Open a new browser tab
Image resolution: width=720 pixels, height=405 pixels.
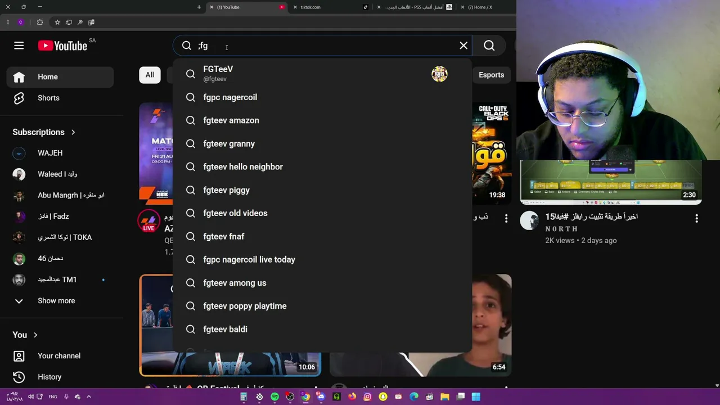[199, 7]
